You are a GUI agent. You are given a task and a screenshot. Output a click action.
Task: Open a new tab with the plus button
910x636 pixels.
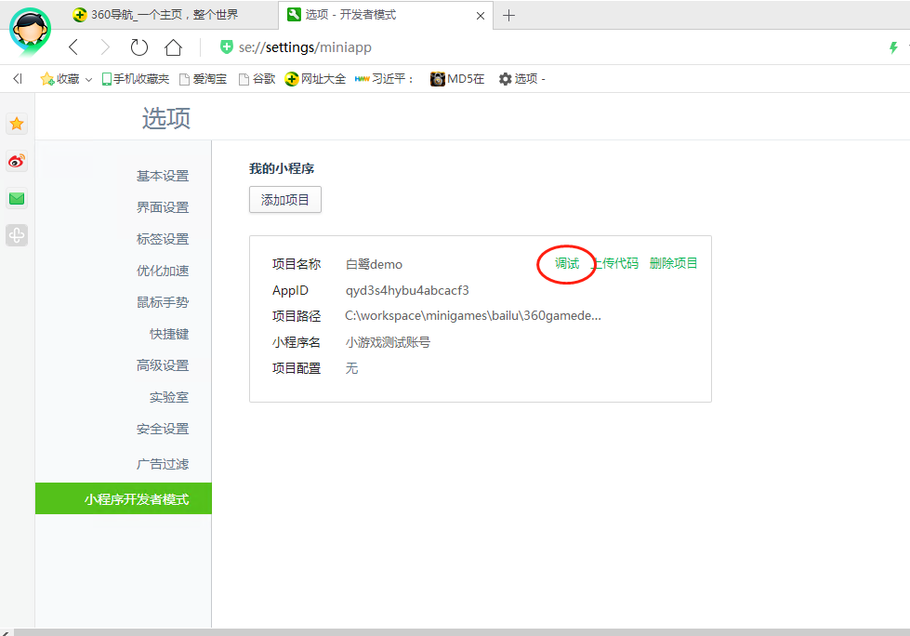click(508, 15)
